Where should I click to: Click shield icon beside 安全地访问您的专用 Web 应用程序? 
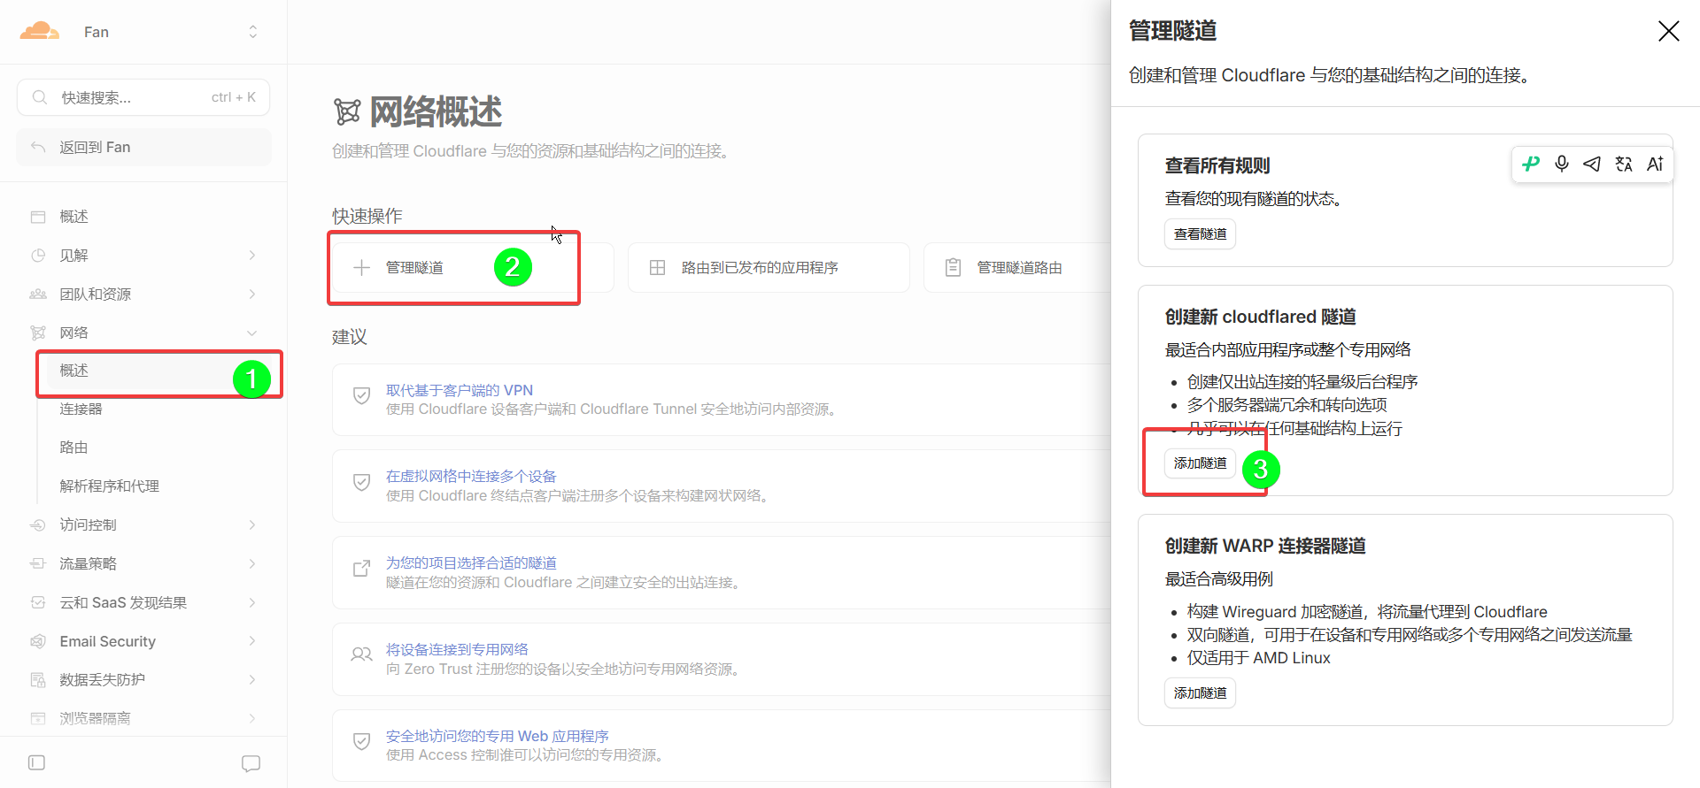(x=361, y=741)
